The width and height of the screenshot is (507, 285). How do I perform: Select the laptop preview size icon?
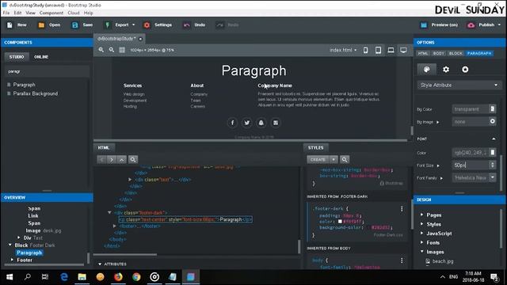pos(391,50)
